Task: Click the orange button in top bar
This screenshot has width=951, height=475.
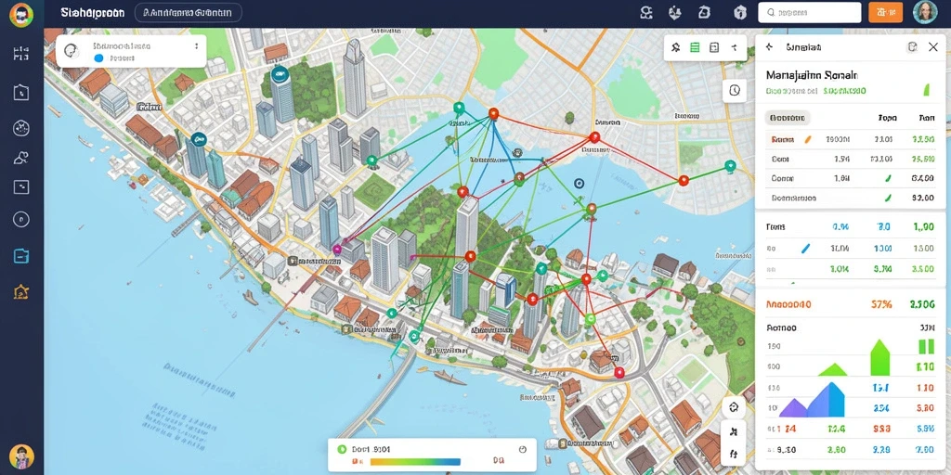Action: pyautogui.click(x=885, y=12)
